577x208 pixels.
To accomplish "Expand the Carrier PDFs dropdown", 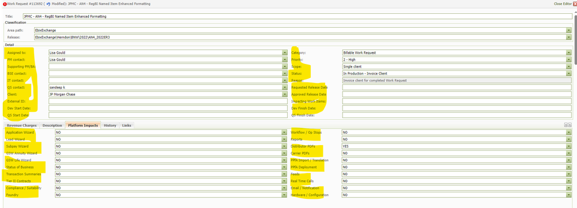I will point(569,153).
